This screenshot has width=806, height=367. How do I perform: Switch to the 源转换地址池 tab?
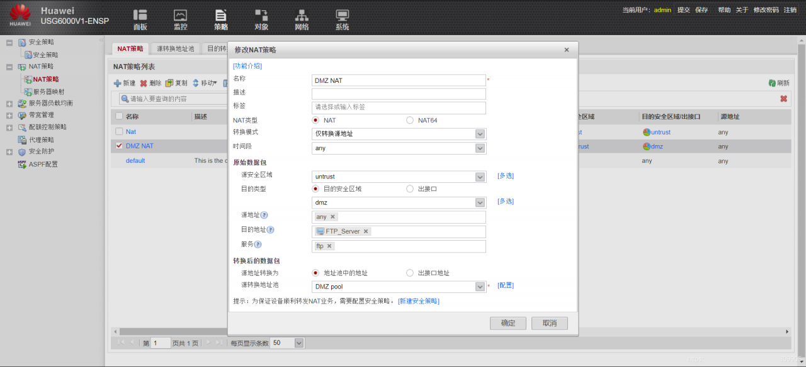tap(174, 47)
